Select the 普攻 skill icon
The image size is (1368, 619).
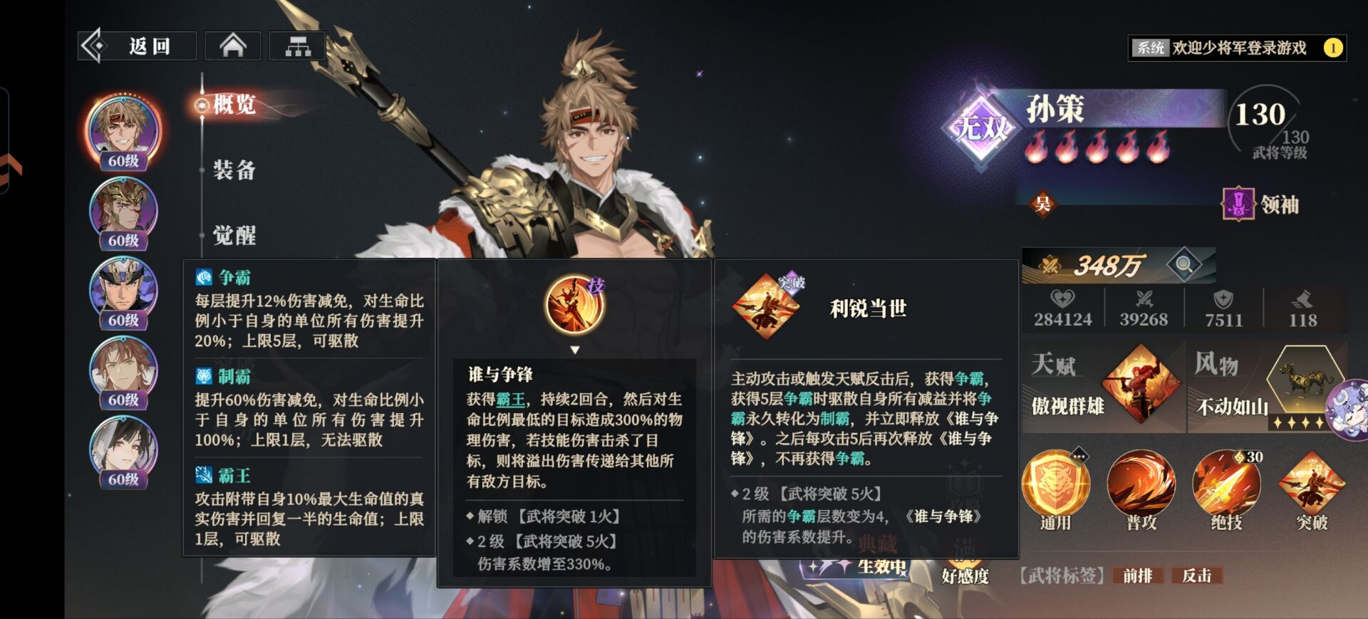pos(1141,484)
